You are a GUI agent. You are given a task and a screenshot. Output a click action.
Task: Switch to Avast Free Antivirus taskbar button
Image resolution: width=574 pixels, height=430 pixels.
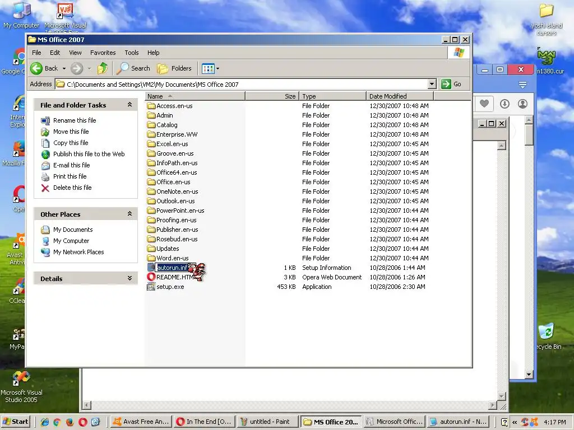click(x=140, y=422)
